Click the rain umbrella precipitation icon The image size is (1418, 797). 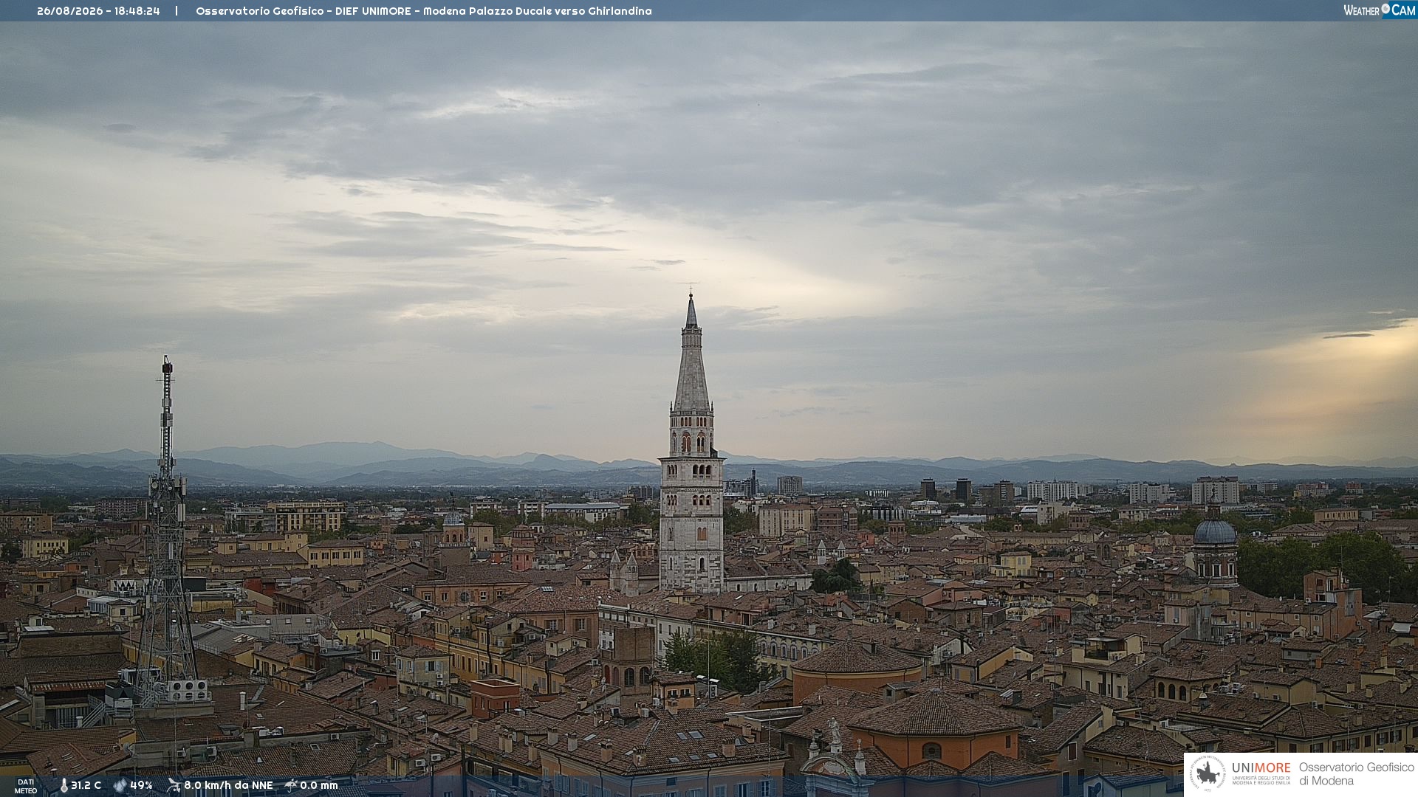click(291, 785)
